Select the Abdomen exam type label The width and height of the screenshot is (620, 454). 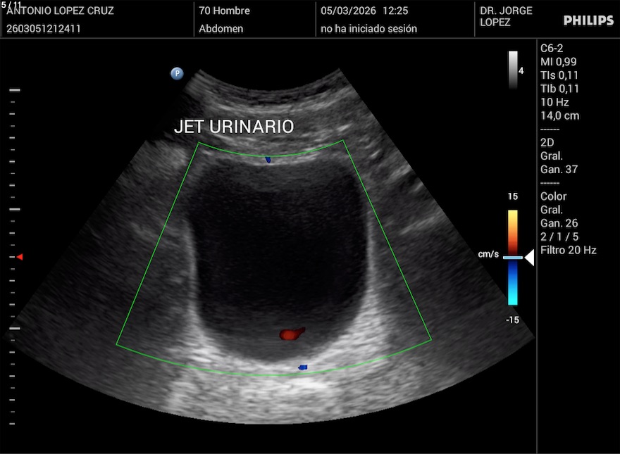coord(221,29)
